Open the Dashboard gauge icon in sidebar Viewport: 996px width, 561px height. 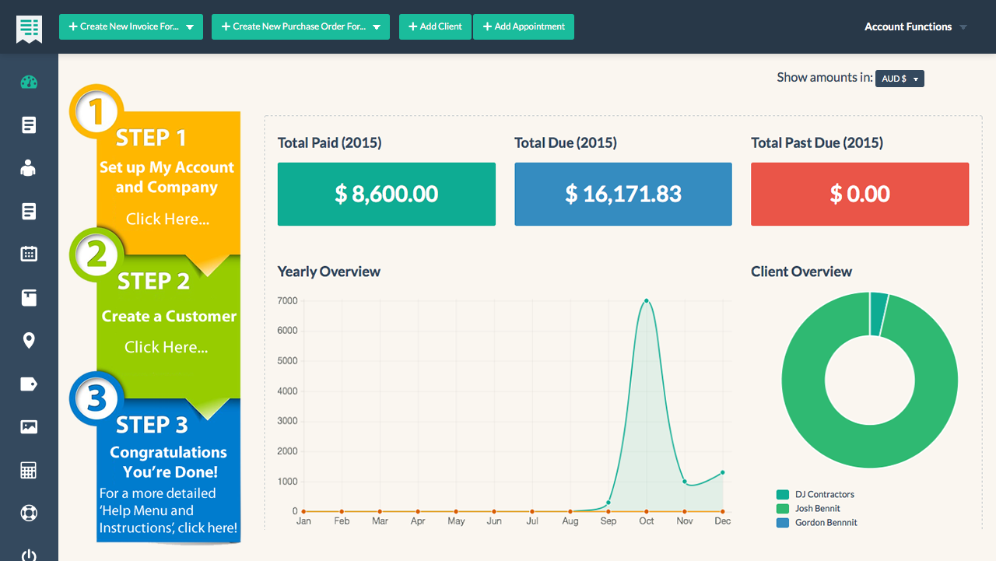[28, 82]
